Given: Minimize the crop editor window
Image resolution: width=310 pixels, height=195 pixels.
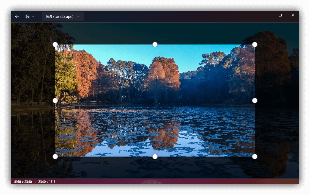Looking at the screenshot, I should [x=267, y=15].
